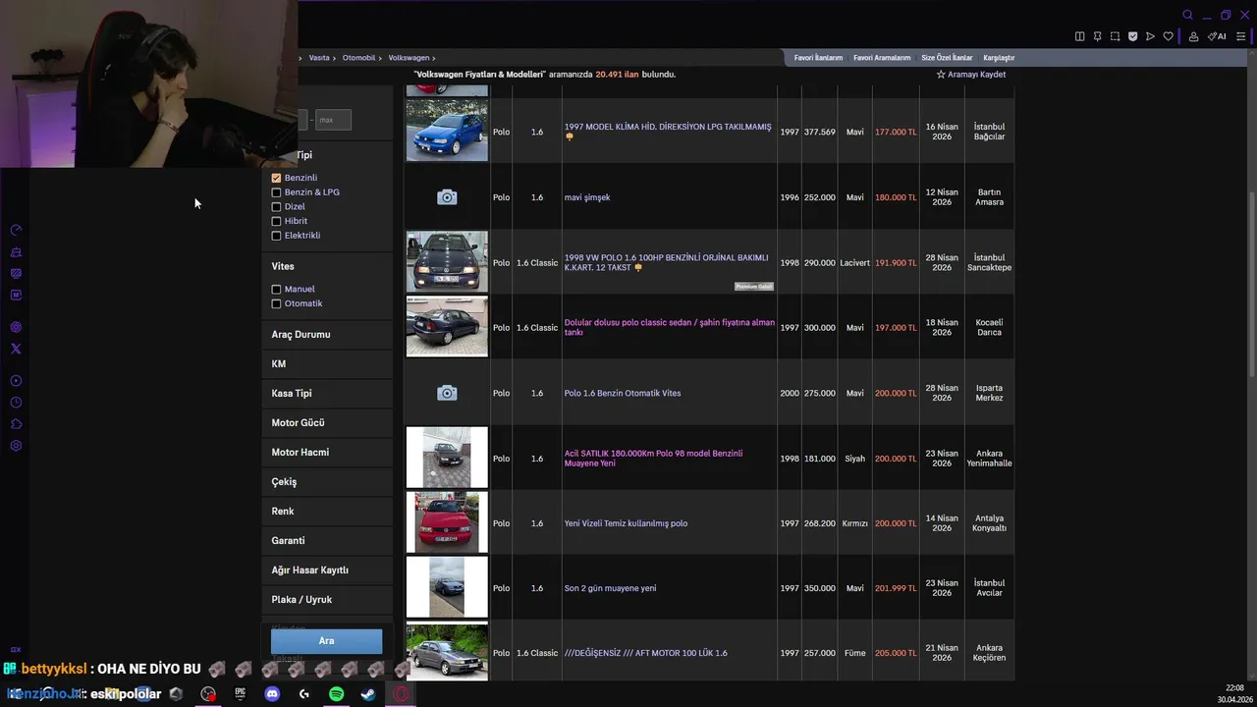Open the M messenger icon in sidebar

[x=16, y=295]
